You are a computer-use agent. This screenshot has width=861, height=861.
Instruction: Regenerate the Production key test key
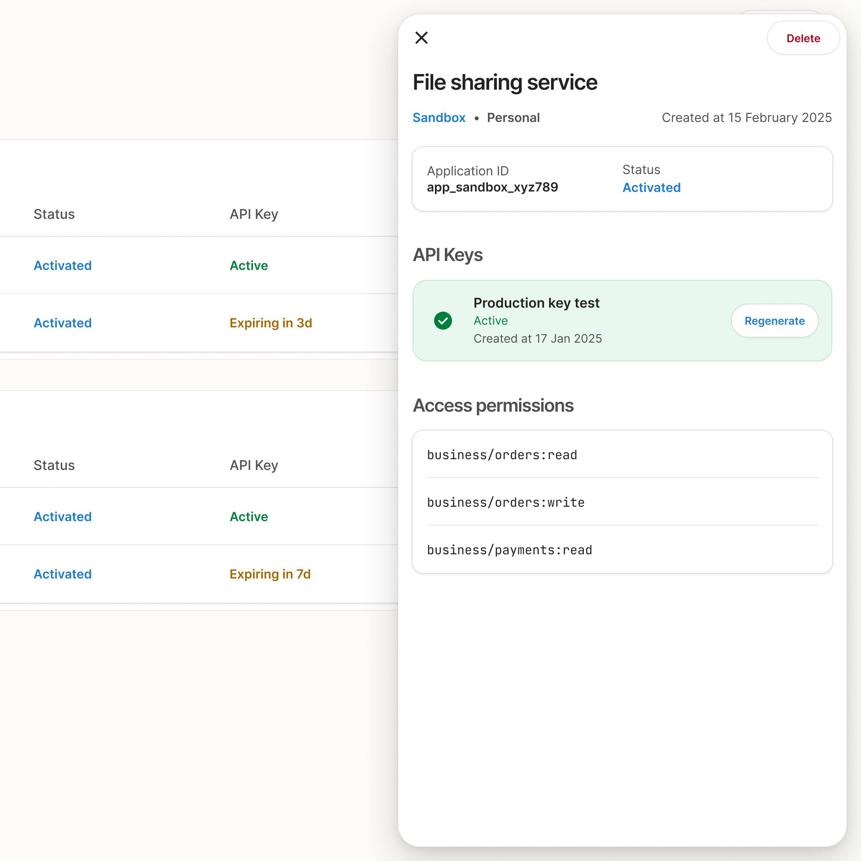click(774, 321)
